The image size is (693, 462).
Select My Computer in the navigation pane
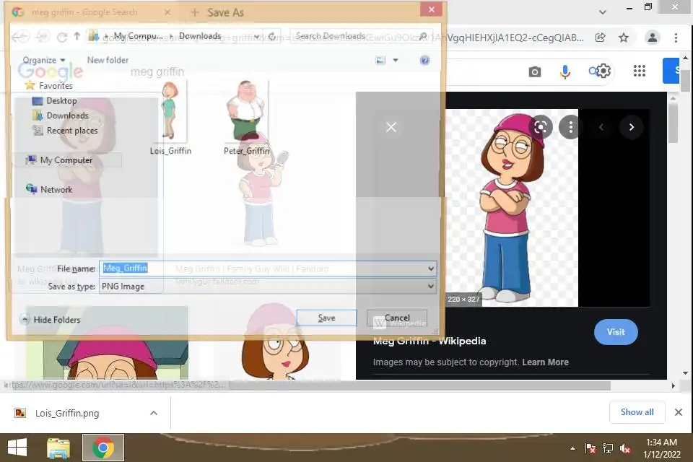click(59, 160)
